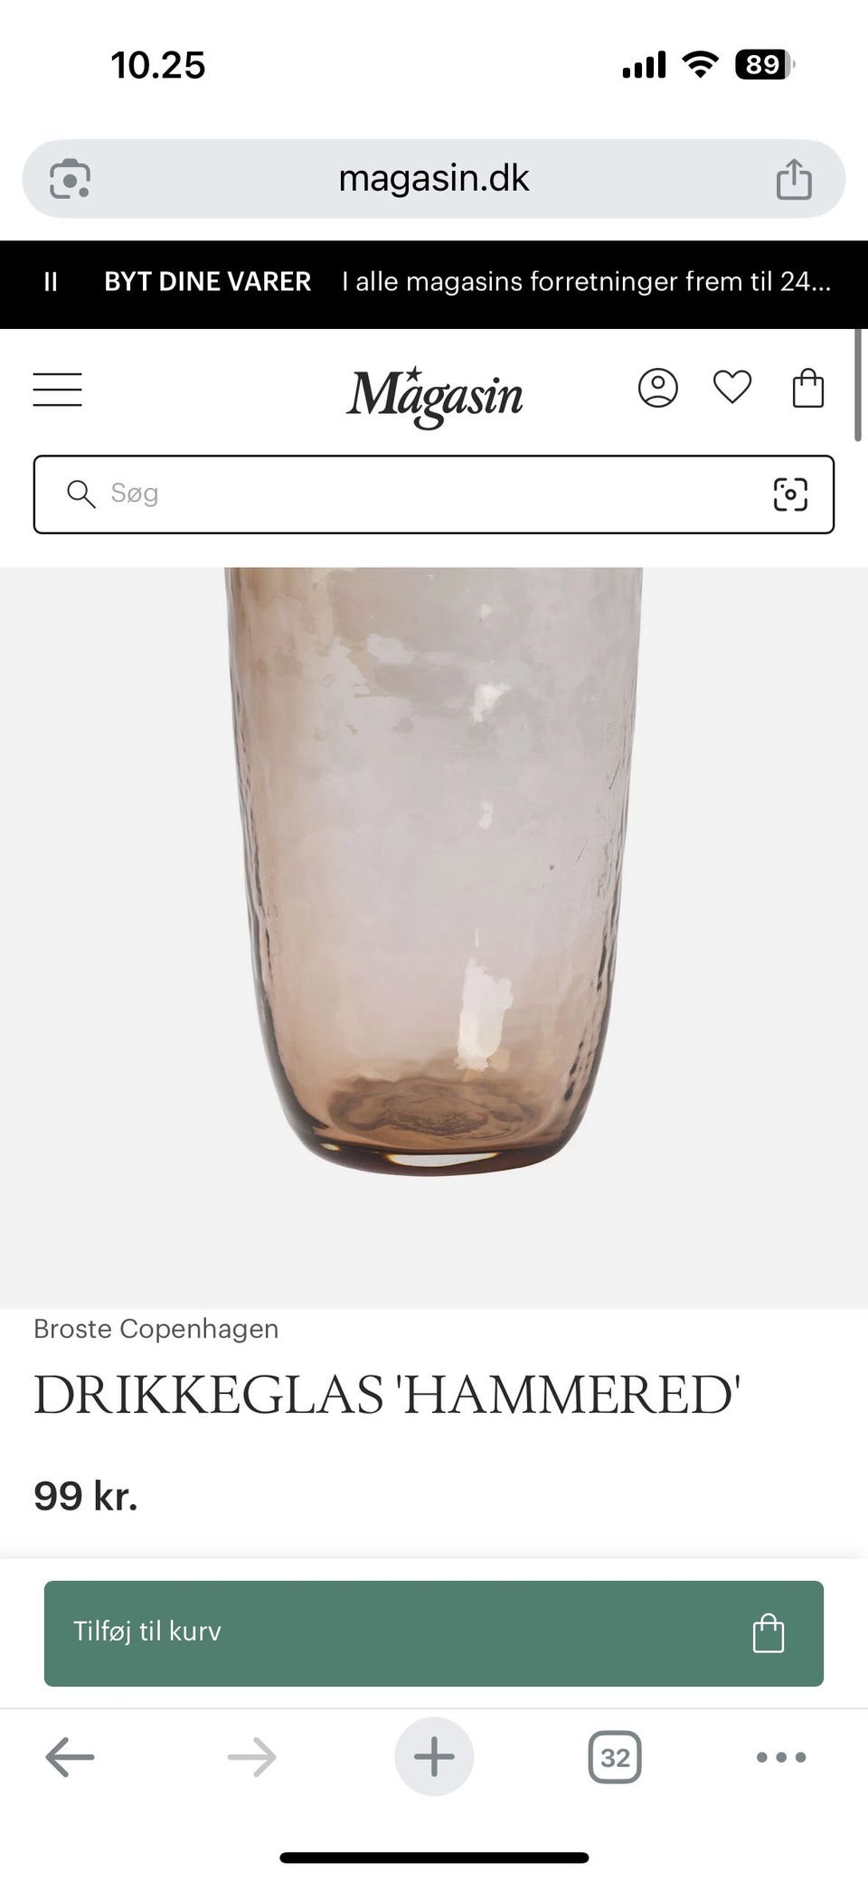Pause the scrolling announcement banner

coord(51,282)
